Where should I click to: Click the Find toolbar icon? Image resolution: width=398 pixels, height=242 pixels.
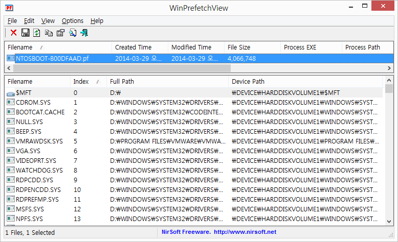(x=73, y=33)
